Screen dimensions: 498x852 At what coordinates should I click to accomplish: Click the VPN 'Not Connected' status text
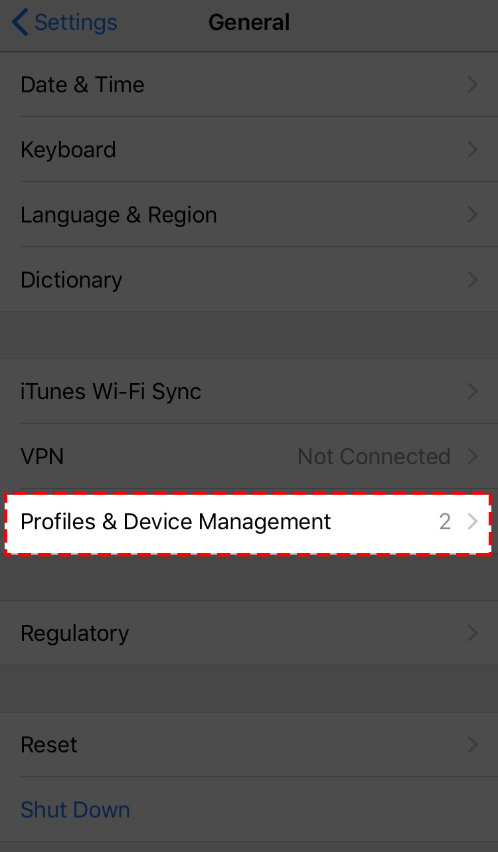(374, 457)
